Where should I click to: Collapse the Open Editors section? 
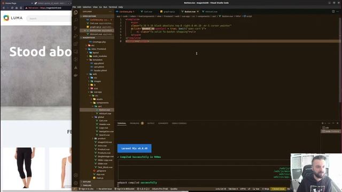[97, 16]
